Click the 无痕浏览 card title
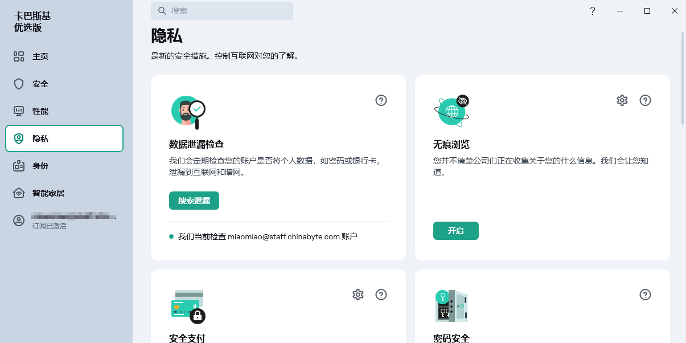The height and width of the screenshot is (343, 686). pyautogui.click(x=451, y=144)
